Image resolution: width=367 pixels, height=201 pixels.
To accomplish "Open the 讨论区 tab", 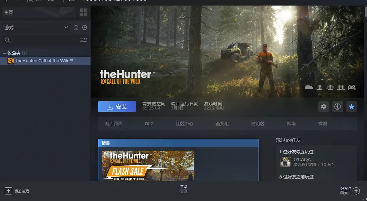I will coord(258,124).
